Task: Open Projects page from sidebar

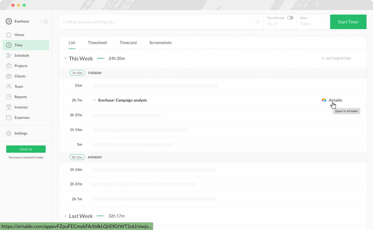Action: 26,66
